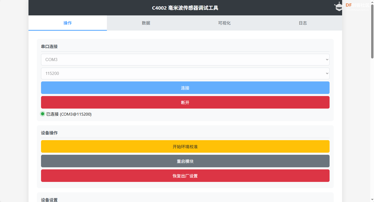Click the 已连接 (COM3@115200) status text
The image size is (374, 202).
pos(69,114)
